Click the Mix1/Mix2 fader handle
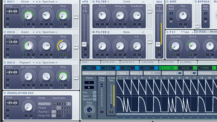 158,44
